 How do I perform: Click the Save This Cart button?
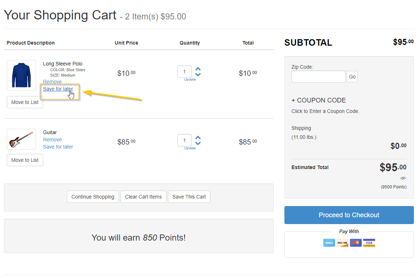pyautogui.click(x=189, y=197)
